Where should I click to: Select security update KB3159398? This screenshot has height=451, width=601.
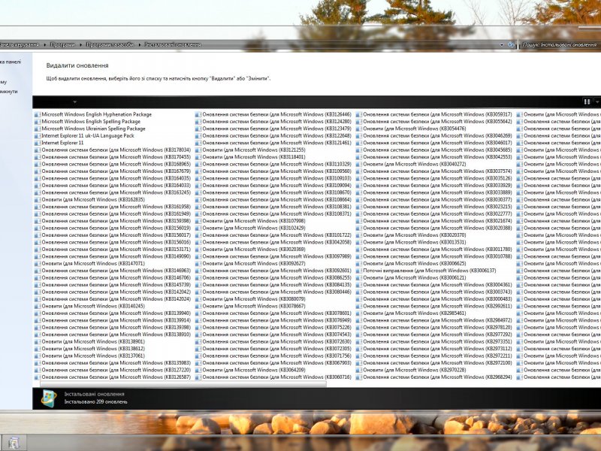(x=116, y=221)
